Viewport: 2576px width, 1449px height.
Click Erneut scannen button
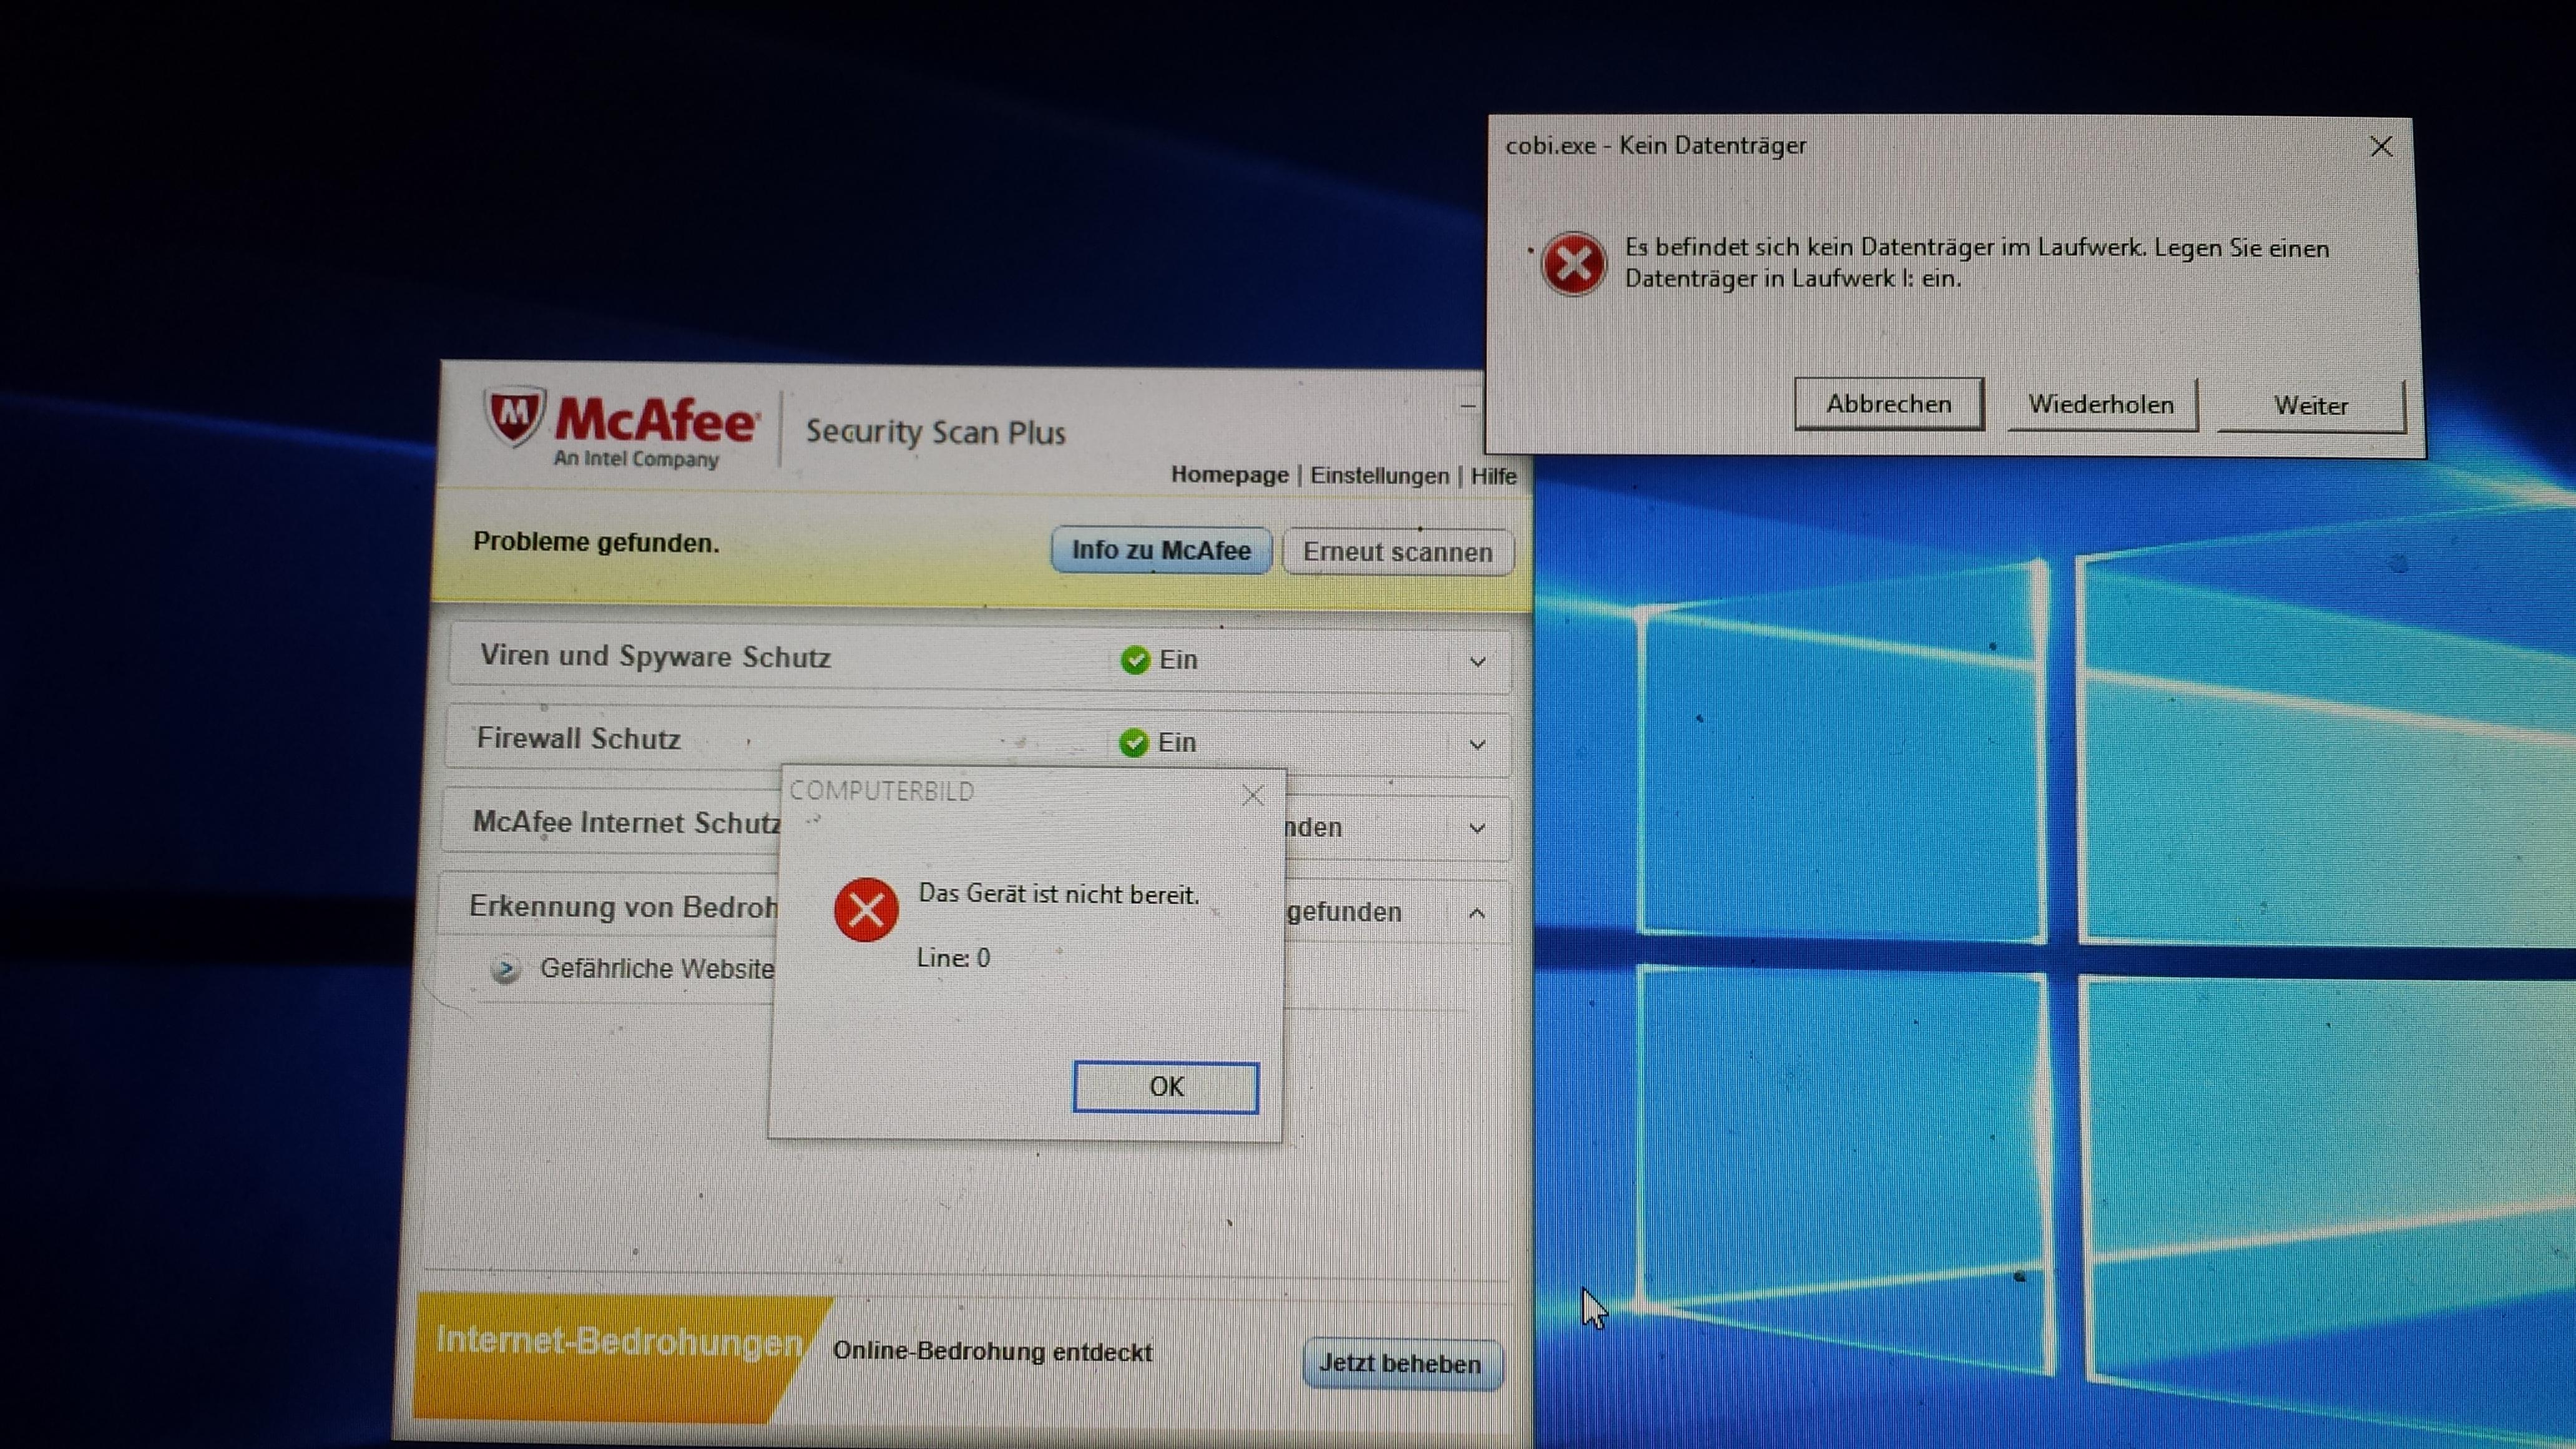click(x=1397, y=552)
